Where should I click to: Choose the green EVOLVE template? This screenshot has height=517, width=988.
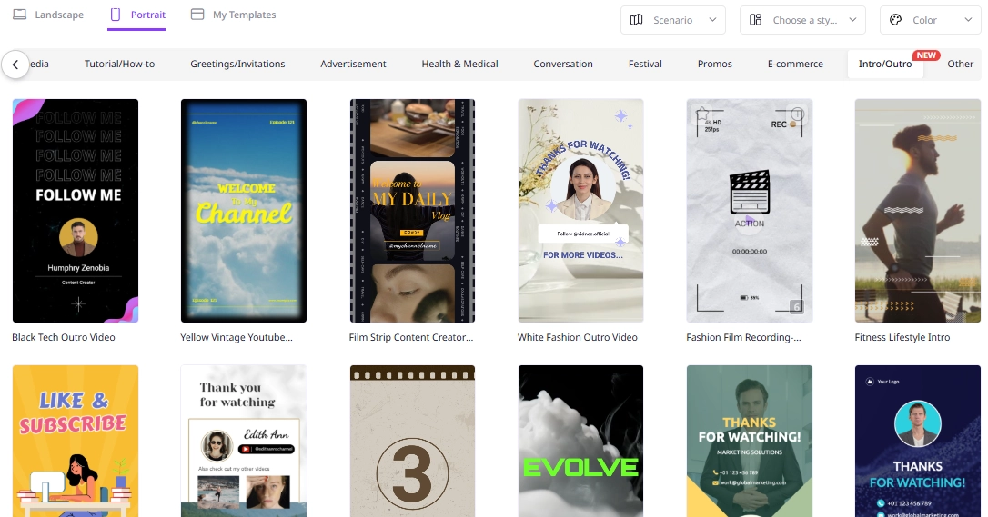tap(580, 441)
